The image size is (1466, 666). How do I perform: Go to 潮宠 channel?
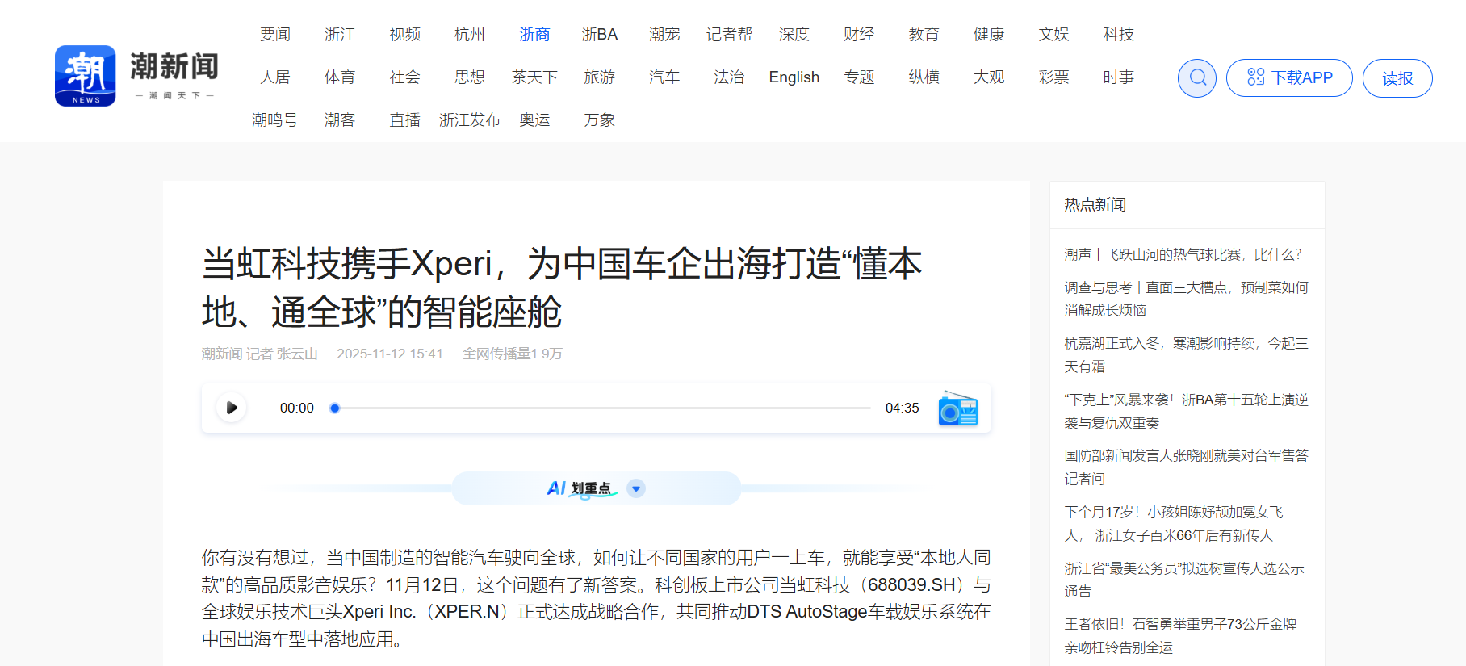[x=664, y=35]
